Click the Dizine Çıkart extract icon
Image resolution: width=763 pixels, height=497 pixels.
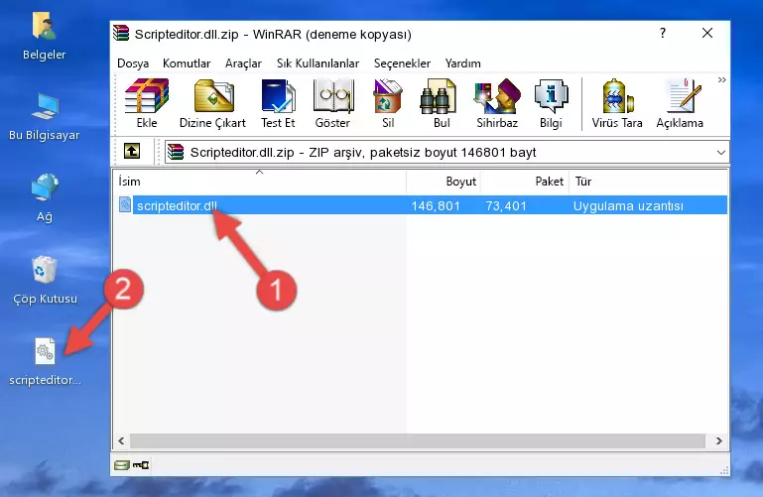tap(212, 103)
